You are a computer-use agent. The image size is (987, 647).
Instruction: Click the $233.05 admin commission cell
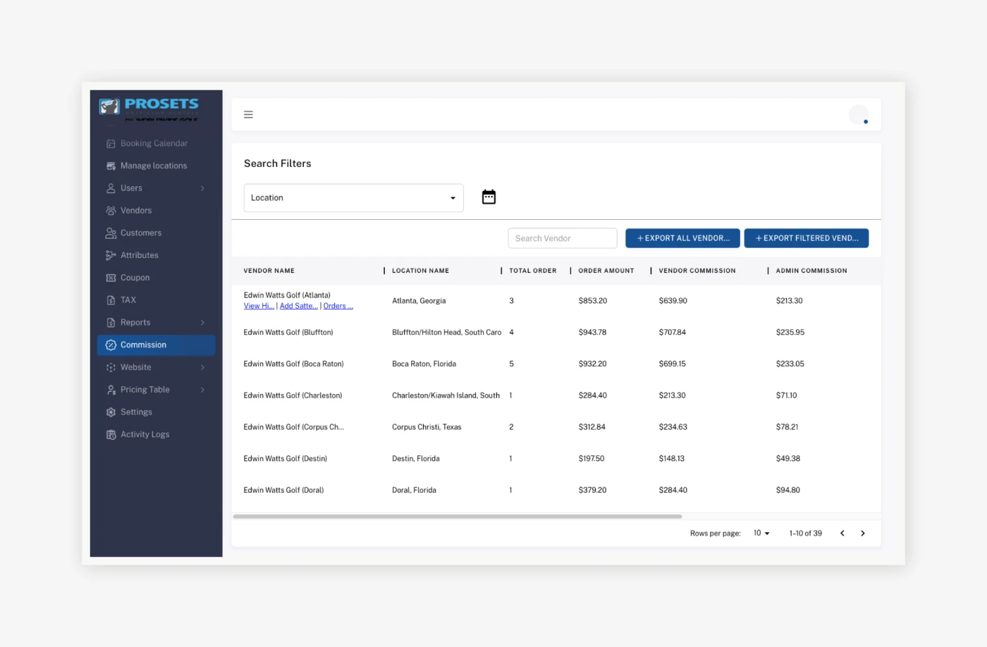790,364
